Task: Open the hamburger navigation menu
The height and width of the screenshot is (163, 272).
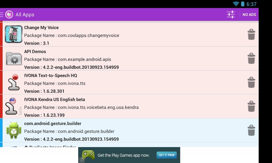Action: click(x=2, y=15)
